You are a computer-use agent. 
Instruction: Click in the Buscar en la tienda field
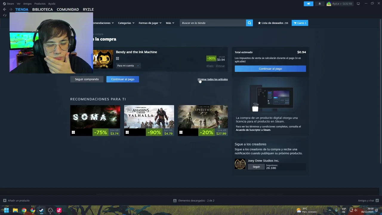pos(213,23)
